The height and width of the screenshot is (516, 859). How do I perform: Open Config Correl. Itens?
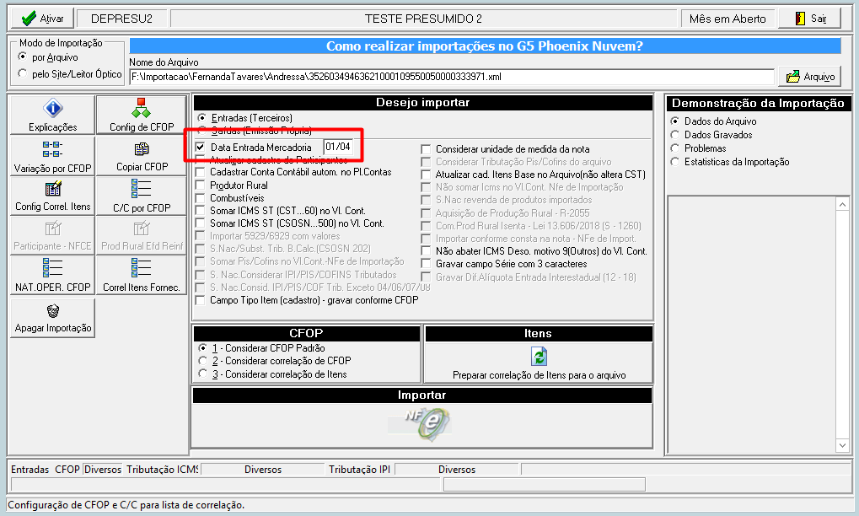[x=52, y=196]
